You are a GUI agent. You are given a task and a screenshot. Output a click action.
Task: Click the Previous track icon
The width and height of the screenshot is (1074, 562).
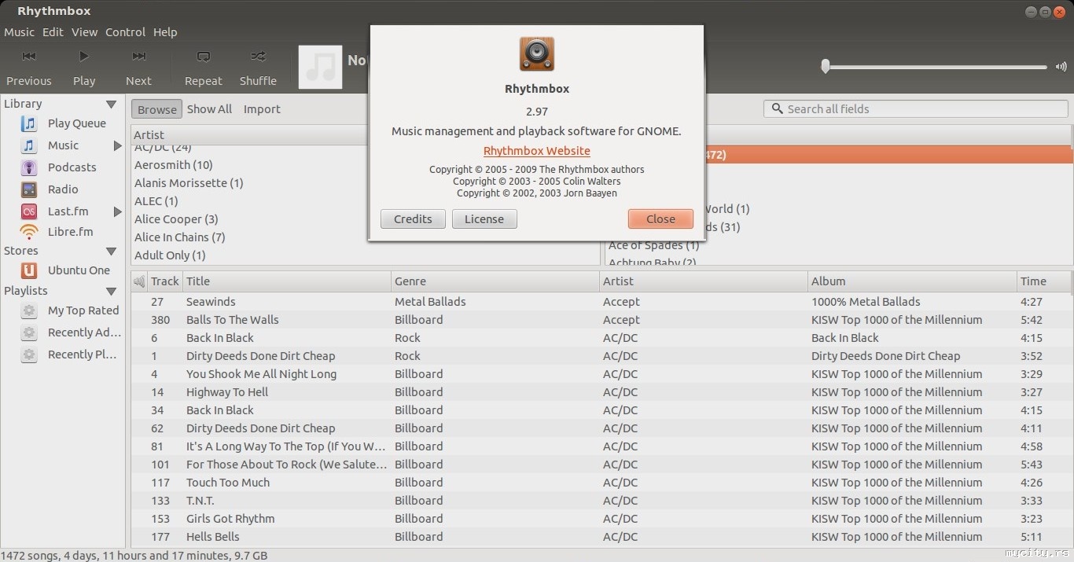[29, 56]
